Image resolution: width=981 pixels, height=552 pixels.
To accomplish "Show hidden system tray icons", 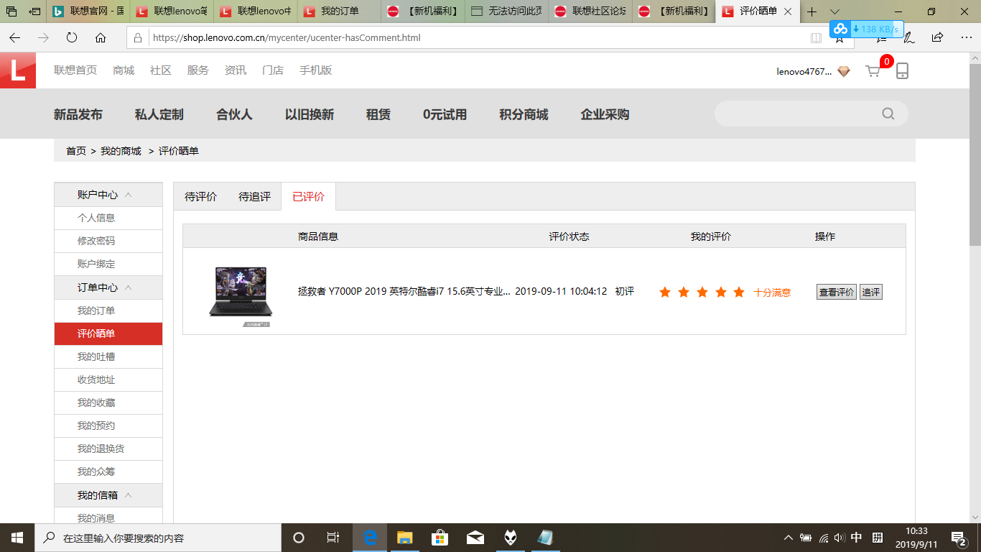I will [788, 538].
